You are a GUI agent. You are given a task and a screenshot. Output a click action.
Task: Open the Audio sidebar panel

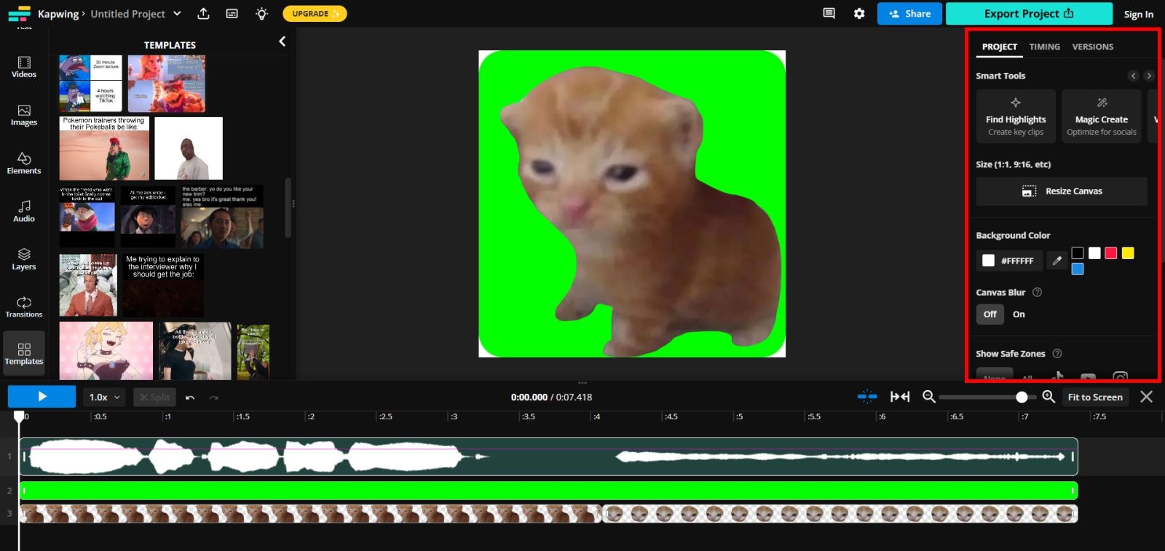click(24, 212)
